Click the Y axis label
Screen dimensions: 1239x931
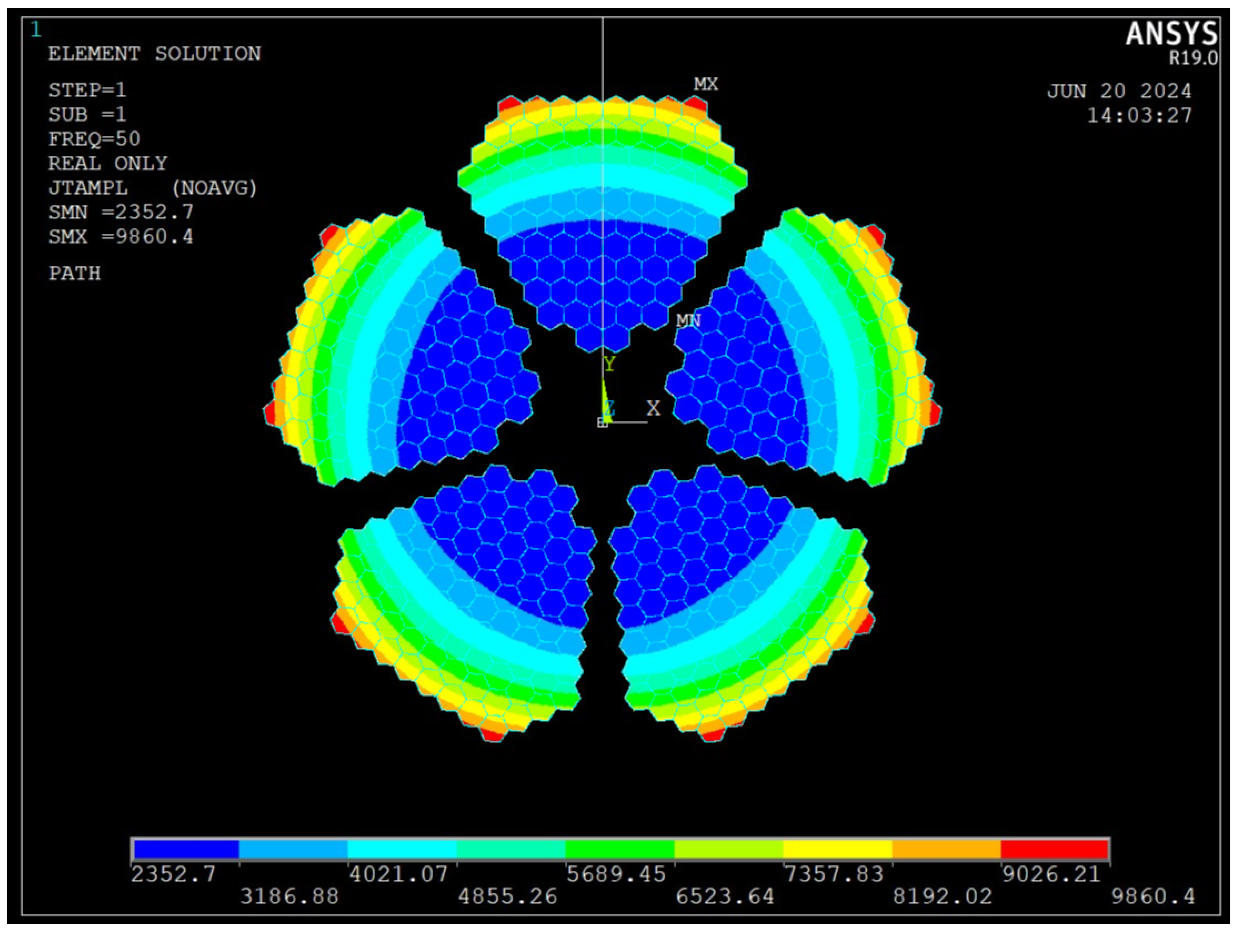[609, 364]
